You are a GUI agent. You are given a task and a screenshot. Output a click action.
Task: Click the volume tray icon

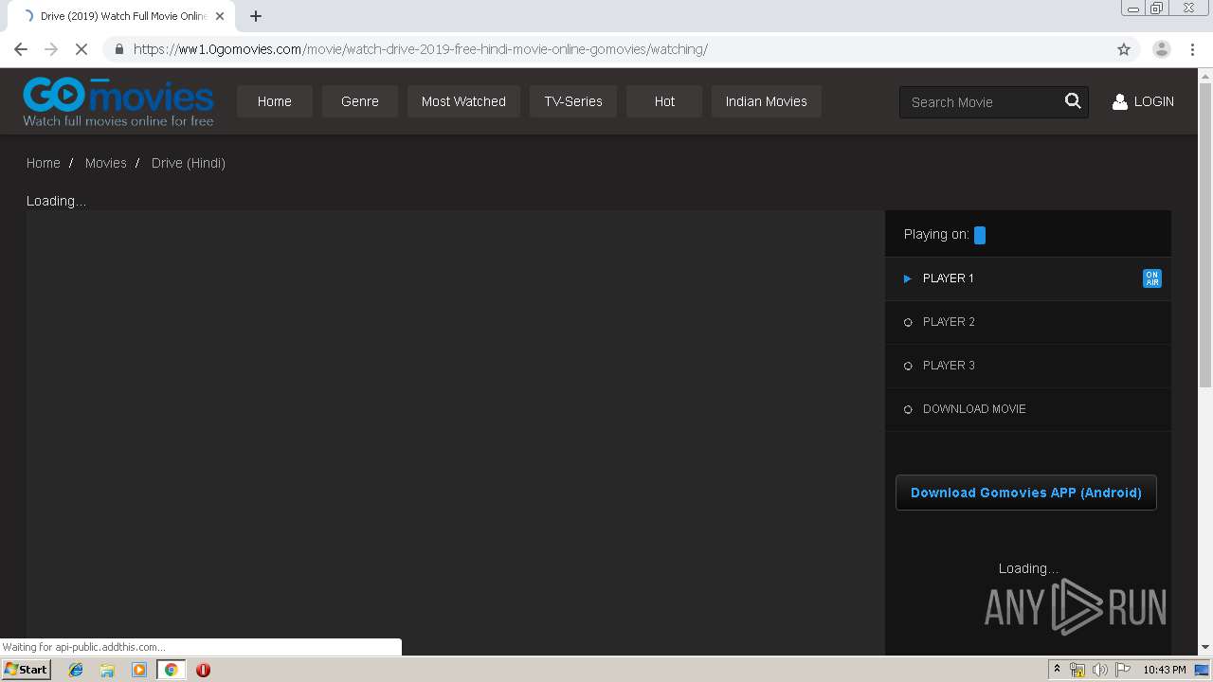[x=1099, y=670]
